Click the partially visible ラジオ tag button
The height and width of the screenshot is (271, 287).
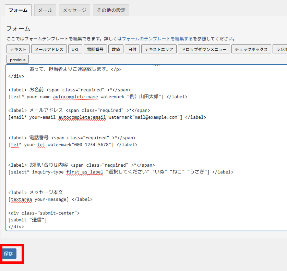pos(280,49)
